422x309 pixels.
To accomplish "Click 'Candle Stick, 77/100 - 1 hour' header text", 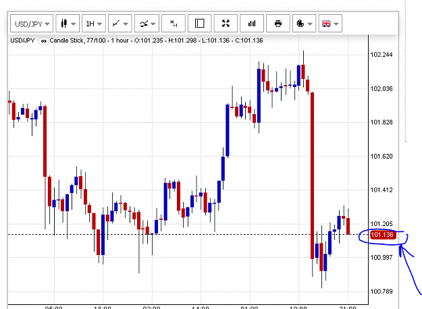I will tap(89, 40).
